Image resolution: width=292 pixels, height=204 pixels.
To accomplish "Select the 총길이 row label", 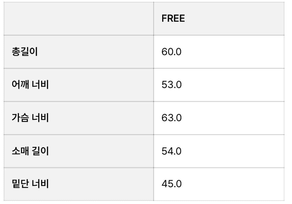I will point(25,52).
